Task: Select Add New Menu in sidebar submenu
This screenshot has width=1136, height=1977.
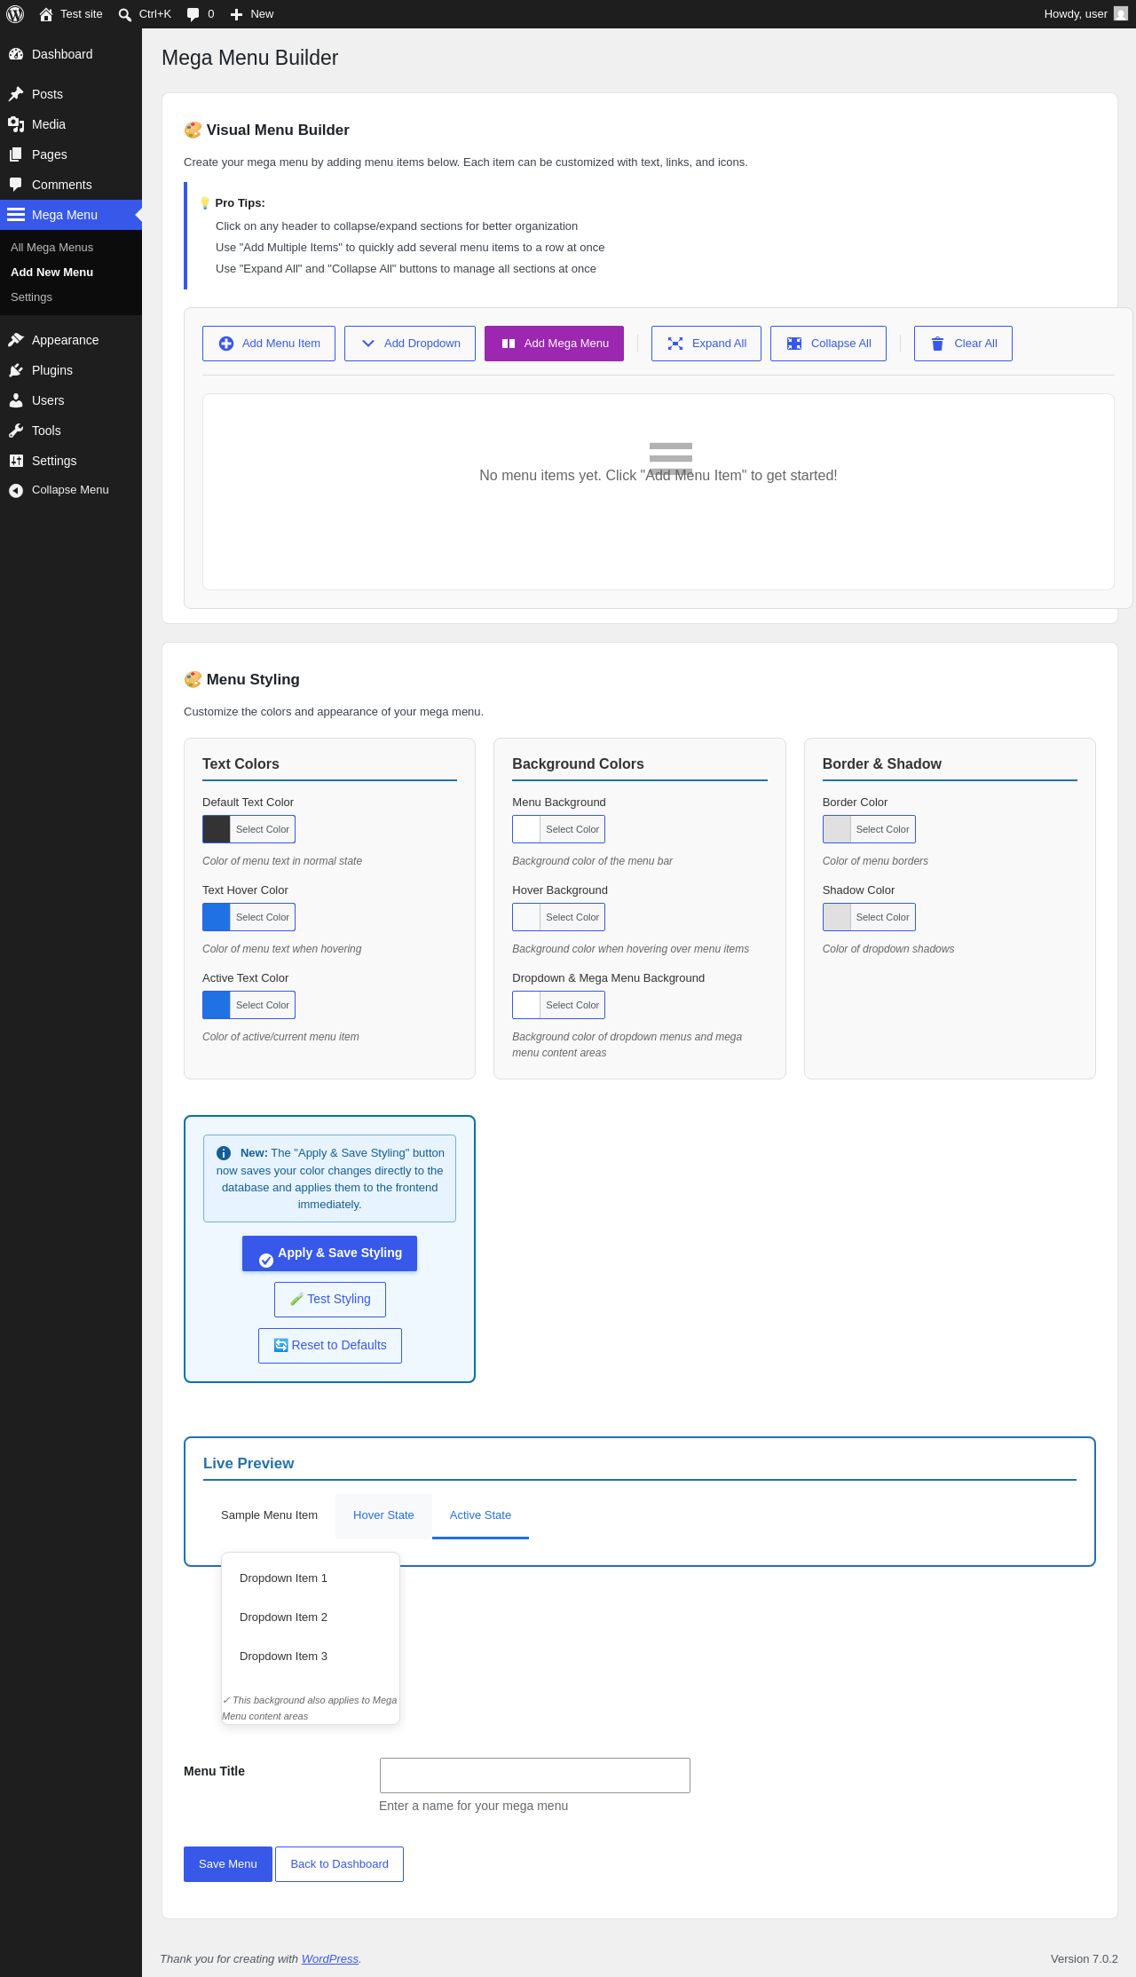Action: point(51,273)
